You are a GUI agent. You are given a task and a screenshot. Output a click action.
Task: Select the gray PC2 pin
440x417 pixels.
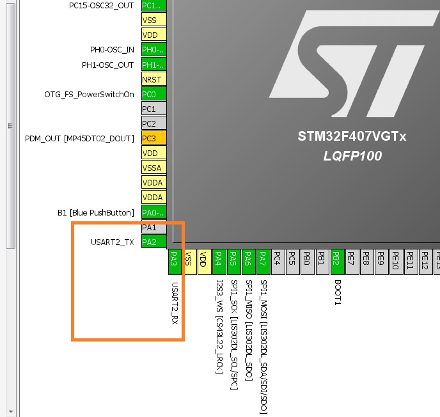coord(153,123)
